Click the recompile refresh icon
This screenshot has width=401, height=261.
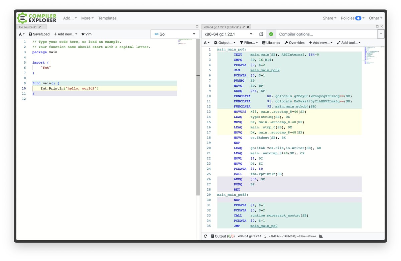(x=206, y=236)
